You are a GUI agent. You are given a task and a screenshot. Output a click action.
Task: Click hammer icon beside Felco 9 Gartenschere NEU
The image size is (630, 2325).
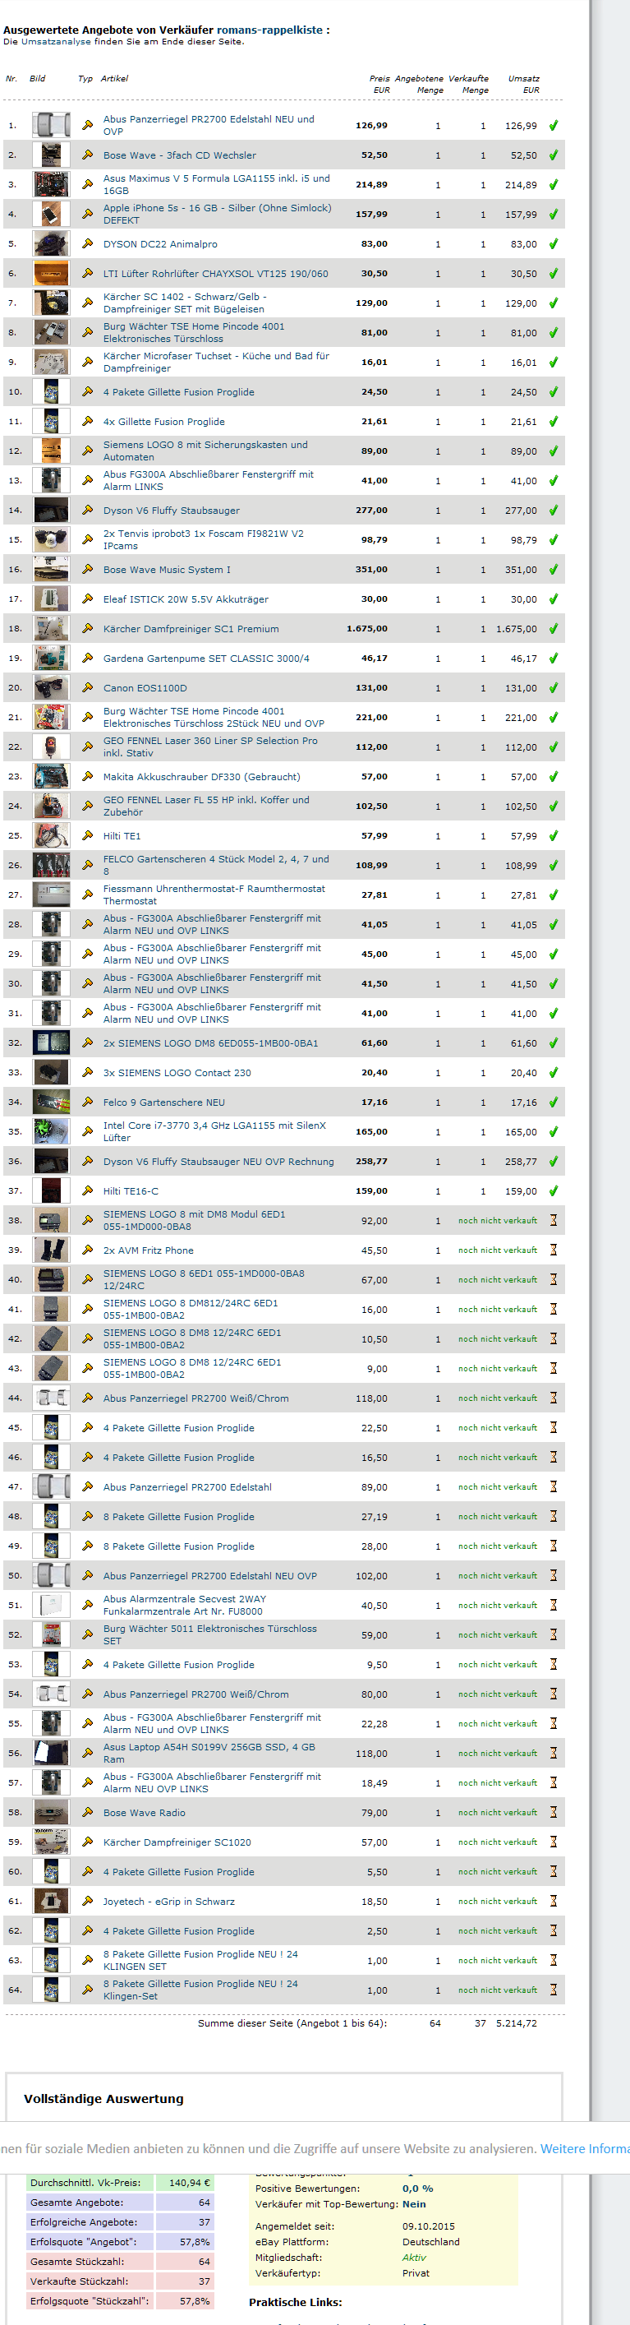point(87,1102)
